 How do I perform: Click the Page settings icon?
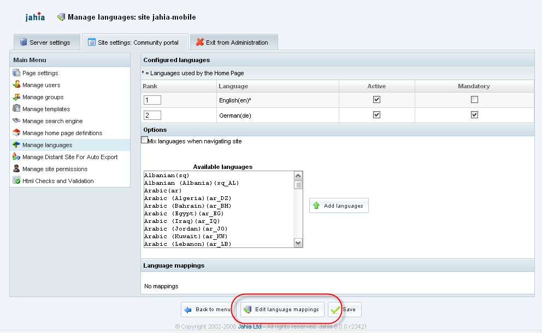[16, 72]
